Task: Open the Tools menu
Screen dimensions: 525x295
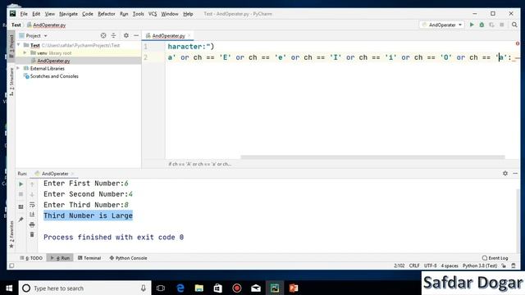Action: (x=139, y=14)
